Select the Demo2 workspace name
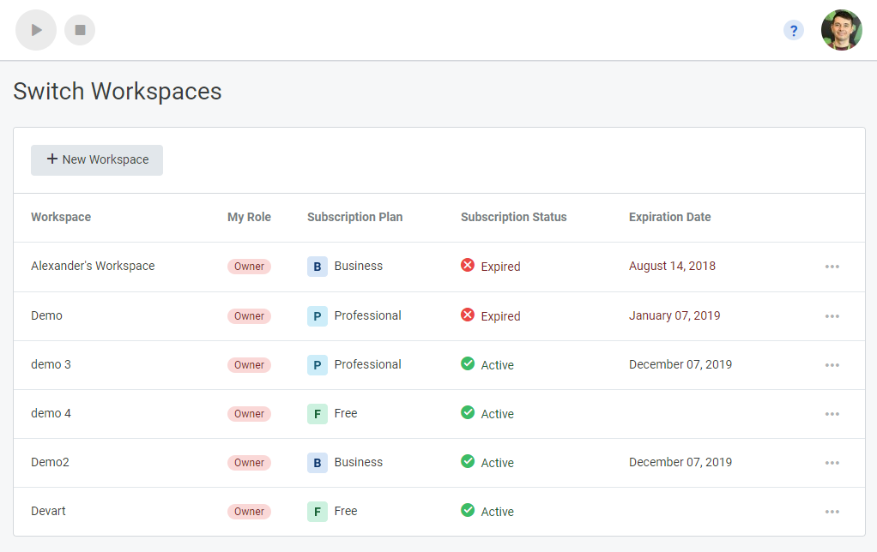877x552 pixels. pos(50,462)
